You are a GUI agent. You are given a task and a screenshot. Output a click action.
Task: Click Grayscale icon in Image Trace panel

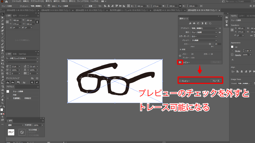202,23
